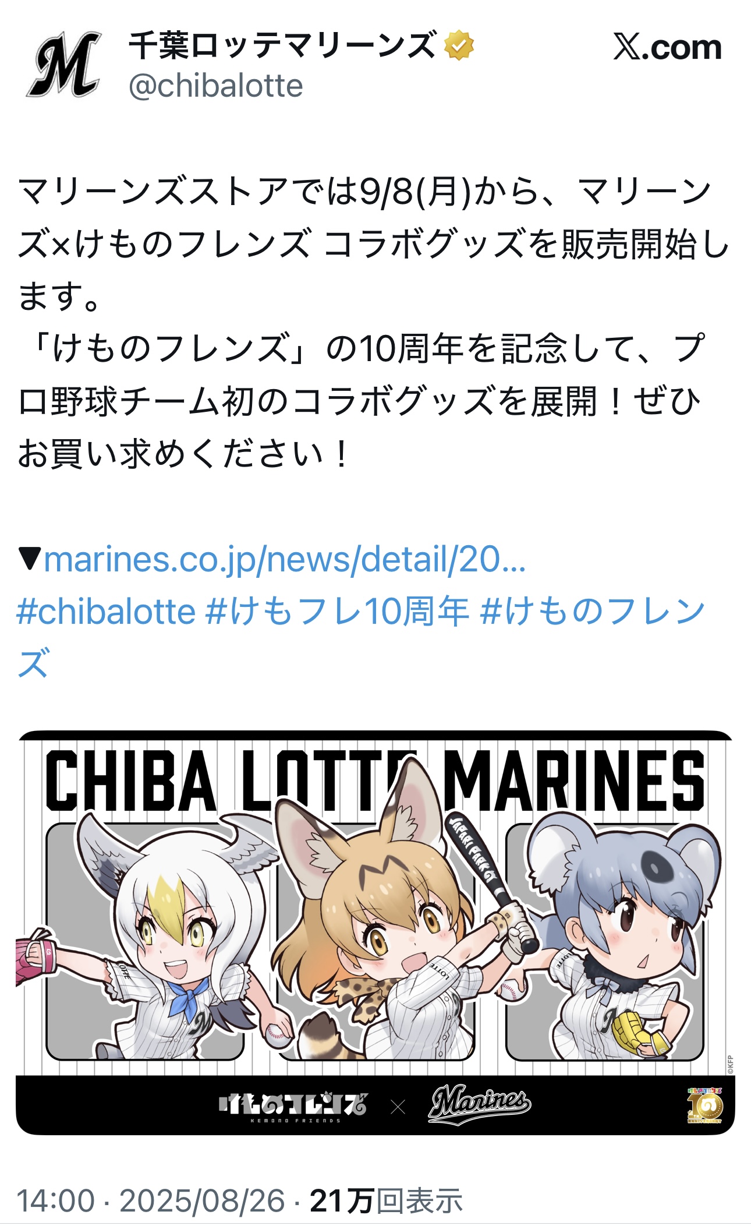This screenshot has height=1229, width=751.
Task: Click the gold verified badge icon
Action: tap(459, 45)
